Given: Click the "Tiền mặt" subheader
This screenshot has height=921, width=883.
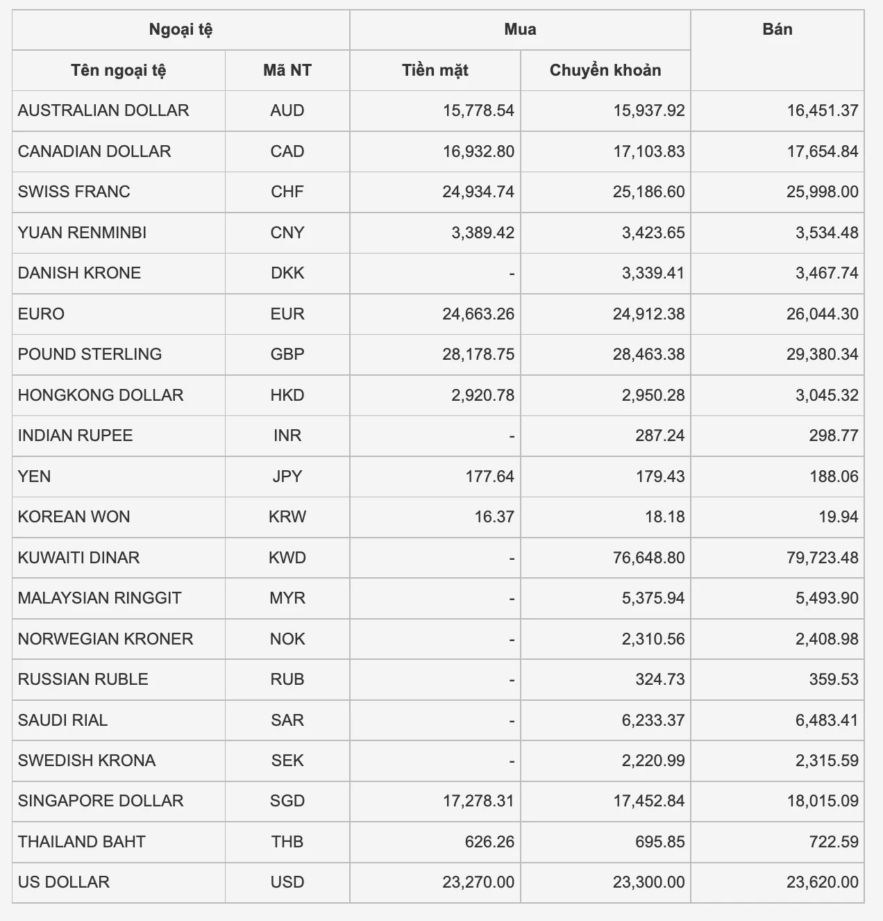Looking at the screenshot, I should click(x=435, y=70).
